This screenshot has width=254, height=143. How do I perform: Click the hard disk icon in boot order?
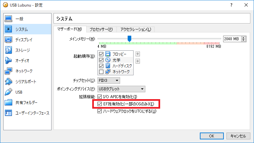point(108,66)
